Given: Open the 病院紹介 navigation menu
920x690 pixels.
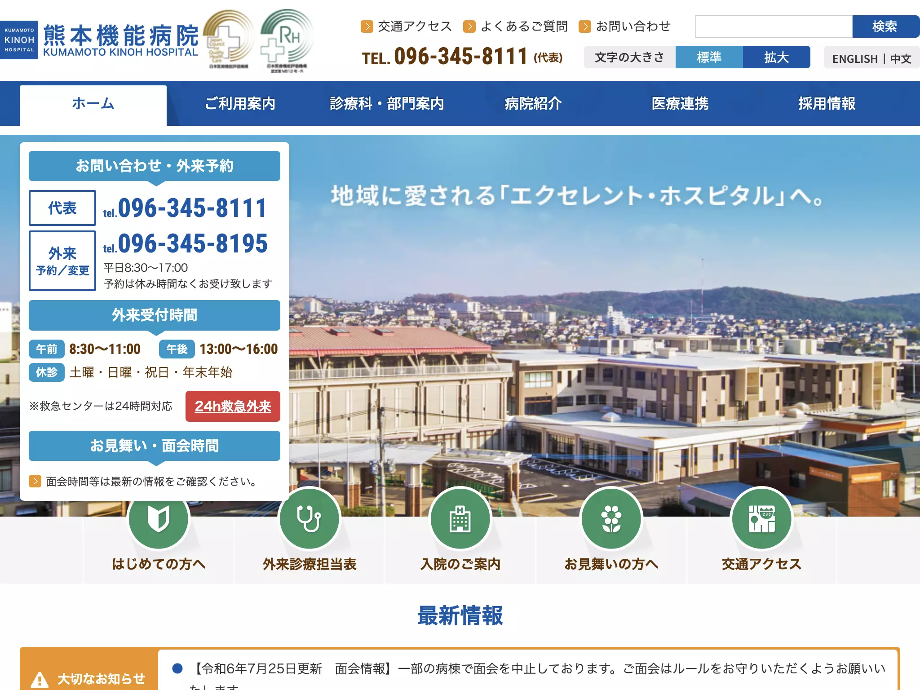Looking at the screenshot, I should pos(533,104).
